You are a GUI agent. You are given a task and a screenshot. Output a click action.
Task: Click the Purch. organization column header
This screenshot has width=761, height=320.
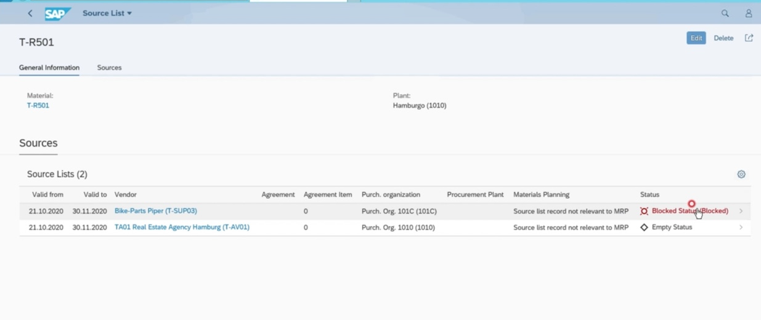[391, 194]
